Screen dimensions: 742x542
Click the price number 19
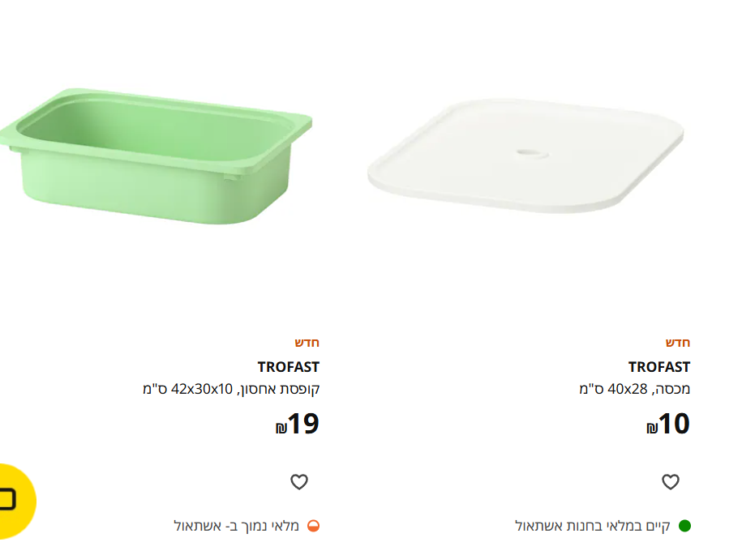point(304,424)
